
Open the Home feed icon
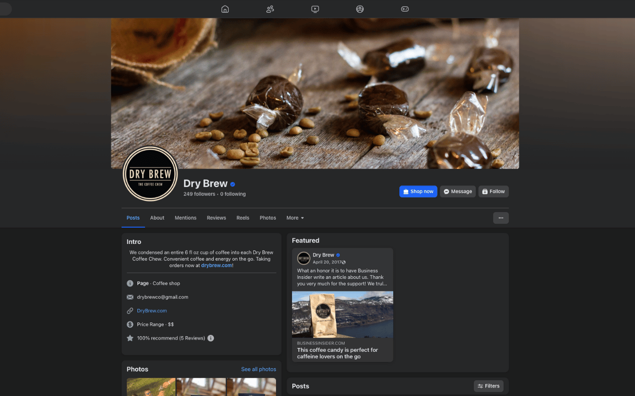click(x=225, y=9)
